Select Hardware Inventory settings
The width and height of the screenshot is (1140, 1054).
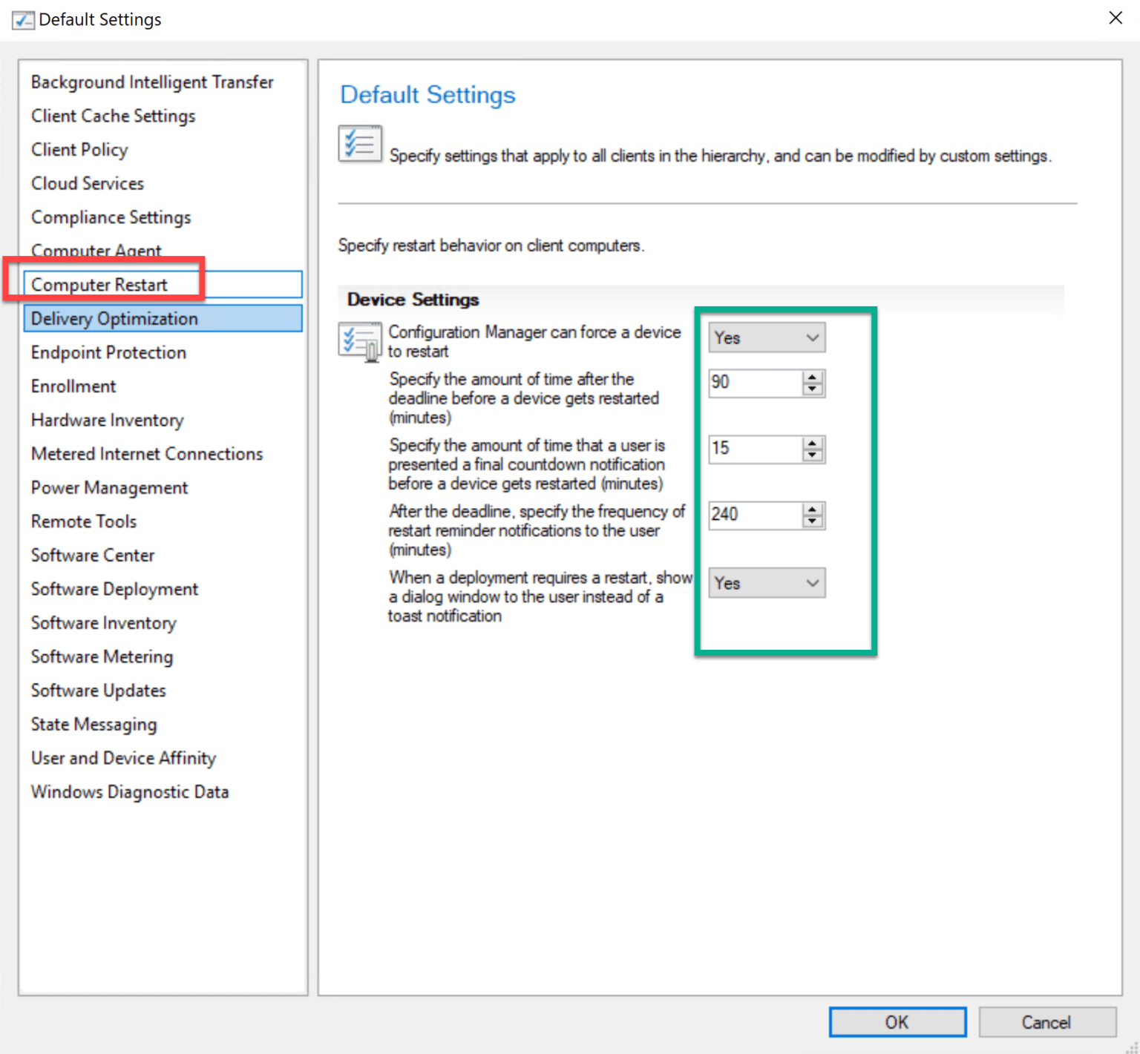(x=107, y=420)
